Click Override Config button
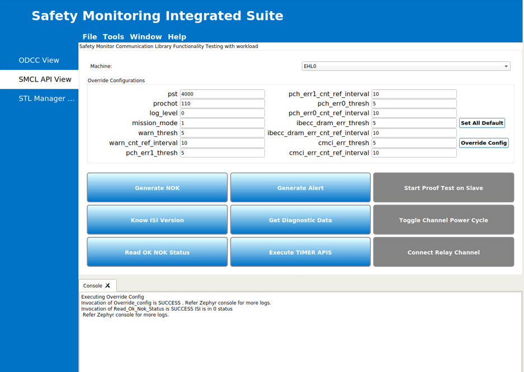Screen dimensions: 524x372 [x=484, y=143]
